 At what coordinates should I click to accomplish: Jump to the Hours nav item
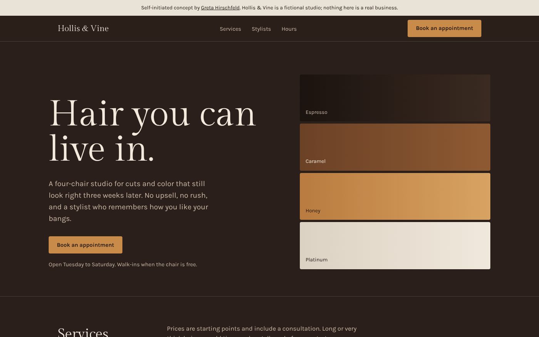(x=289, y=29)
